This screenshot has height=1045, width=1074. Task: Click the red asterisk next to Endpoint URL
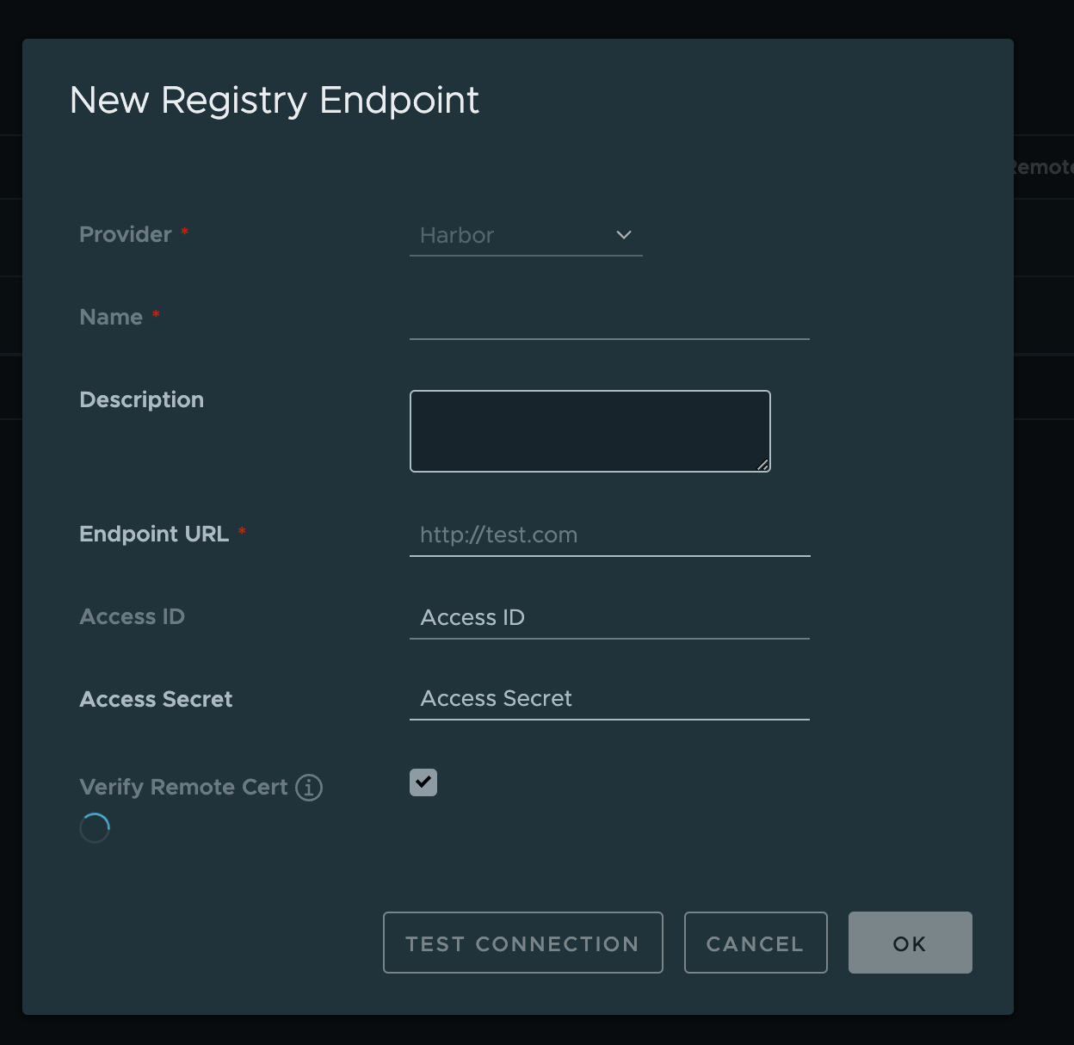(x=242, y=533)
